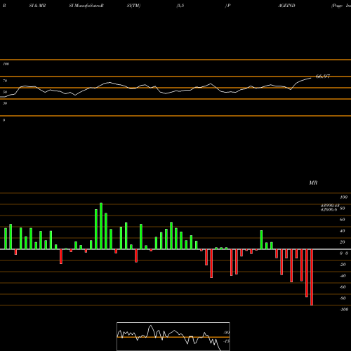Viewport: 351px width, 351px height.
Task: Click the tallest green MR histogram bar
Action: pyautogui.click(x=101, y=226)
